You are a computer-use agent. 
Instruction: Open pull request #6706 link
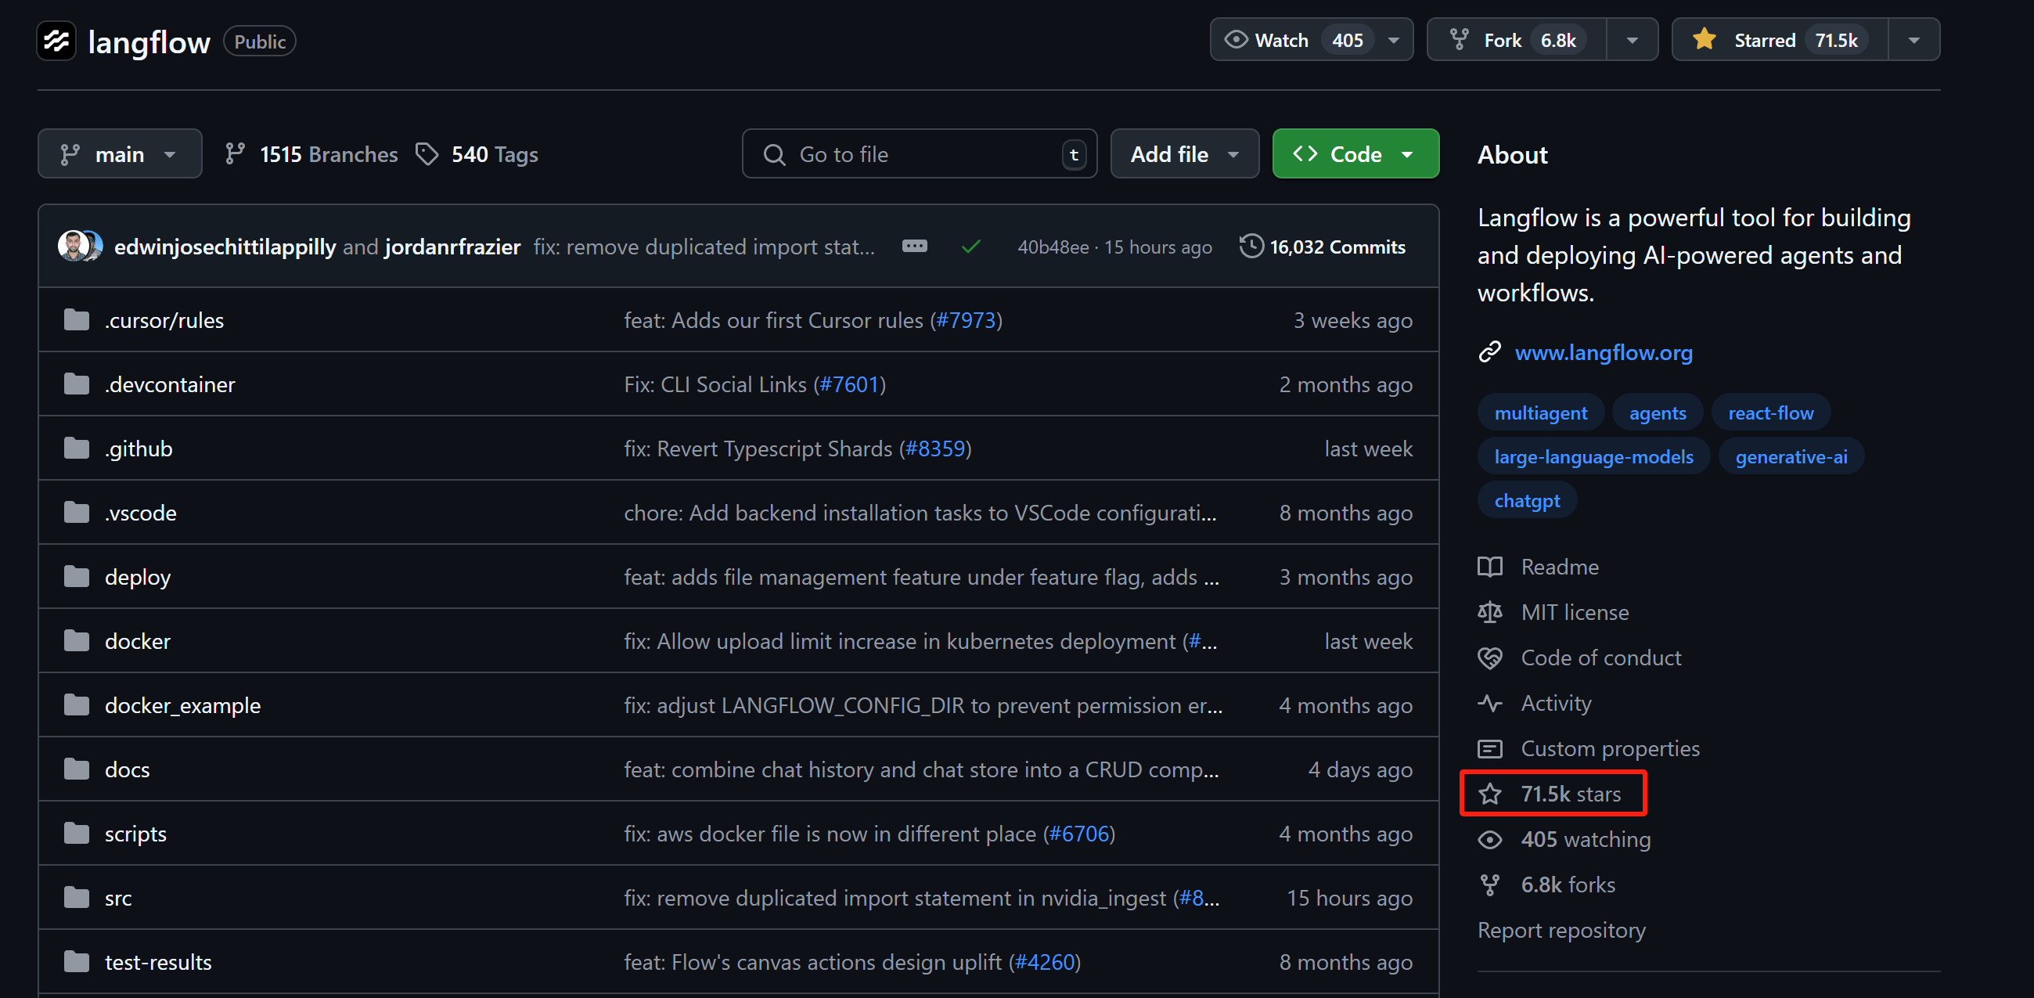(x=1078, y=833)
